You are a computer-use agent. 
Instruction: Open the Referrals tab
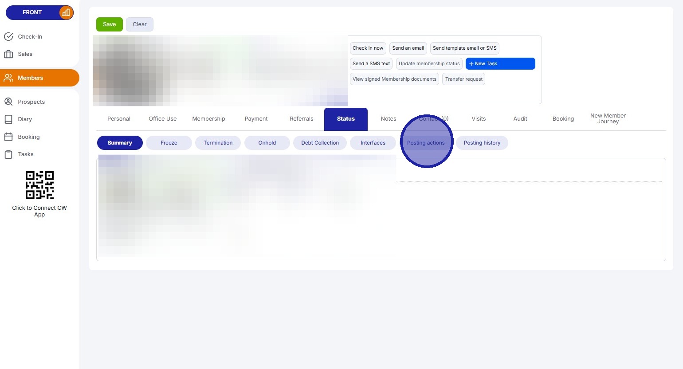click(302, 119)
